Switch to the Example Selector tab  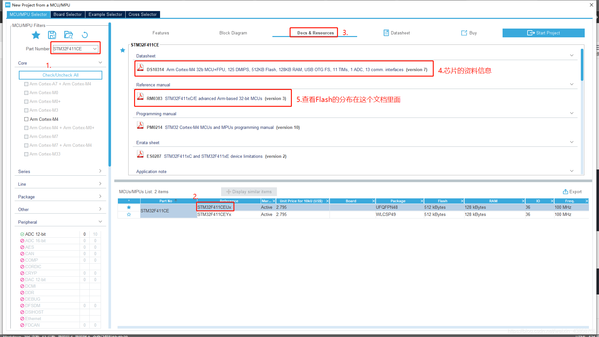point(105,14)
